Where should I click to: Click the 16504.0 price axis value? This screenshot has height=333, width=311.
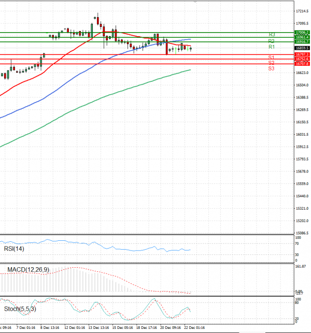[x=302, y=85]
